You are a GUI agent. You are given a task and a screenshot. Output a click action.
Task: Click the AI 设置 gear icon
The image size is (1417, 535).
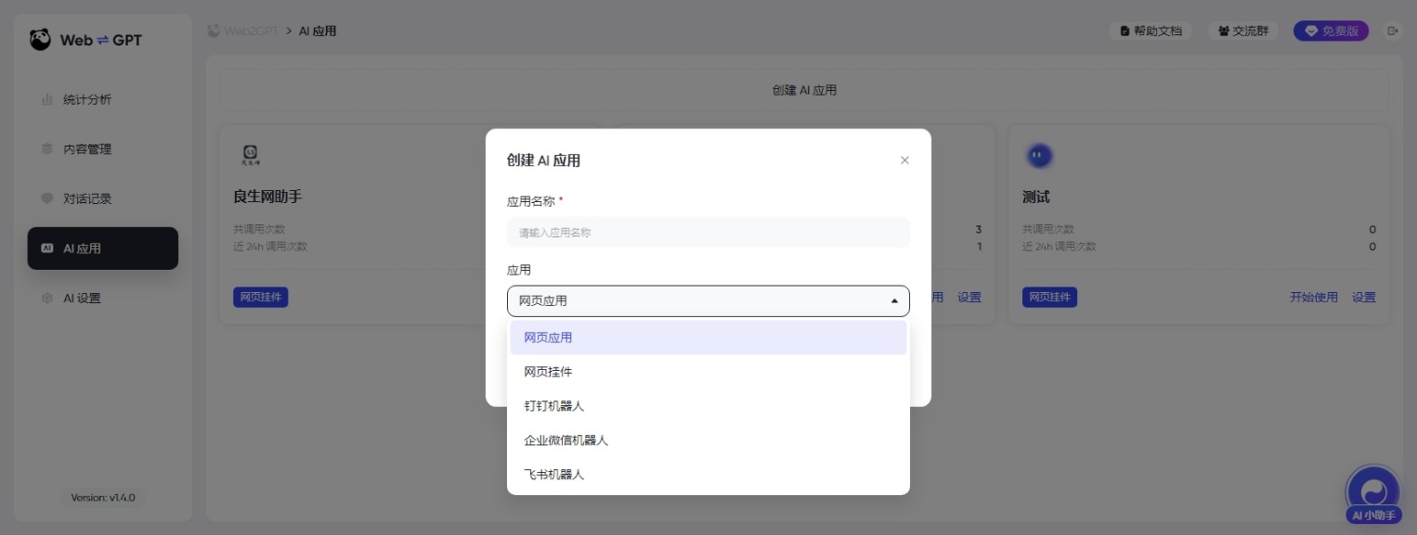click(47, 299)
